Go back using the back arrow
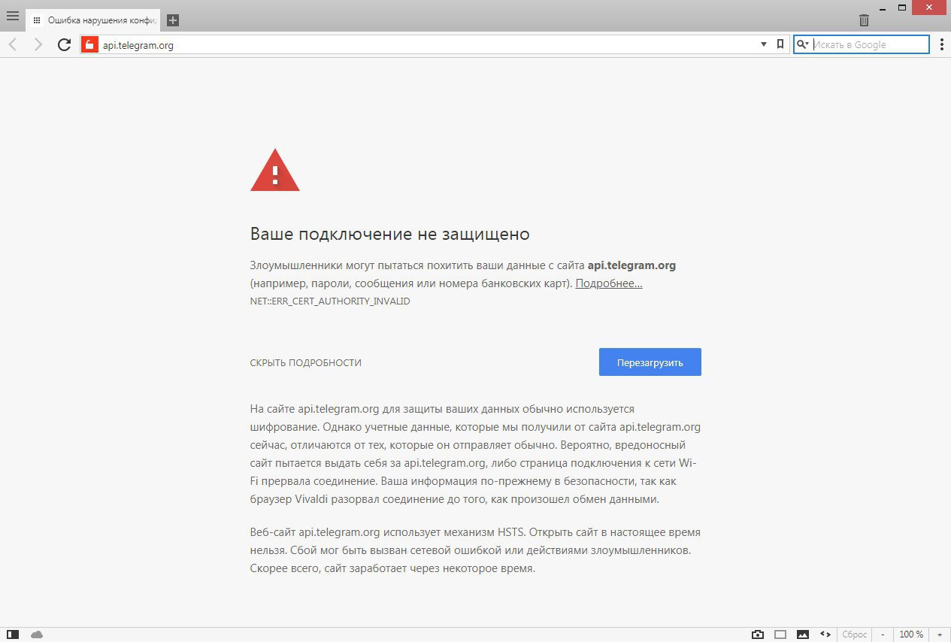This screenshot has width=951, height=642. click(13, 45)
